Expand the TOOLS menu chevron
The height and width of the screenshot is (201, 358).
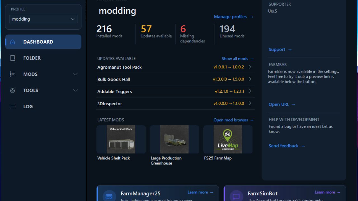coord(75,90)
